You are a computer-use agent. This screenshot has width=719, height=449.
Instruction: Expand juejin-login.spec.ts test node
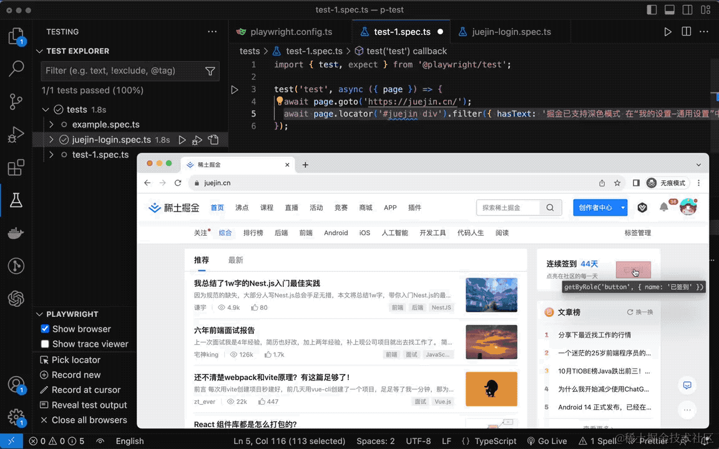coord(51,140)
